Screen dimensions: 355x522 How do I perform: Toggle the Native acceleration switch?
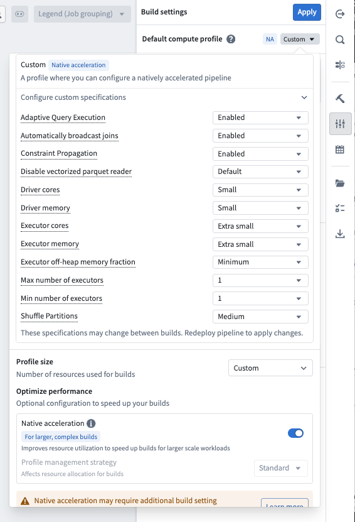tap(295, 433)
